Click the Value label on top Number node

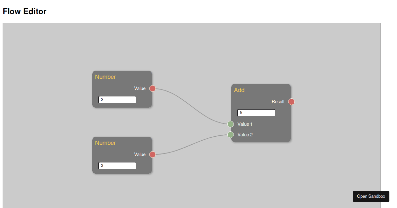click(x=140, y=88)
